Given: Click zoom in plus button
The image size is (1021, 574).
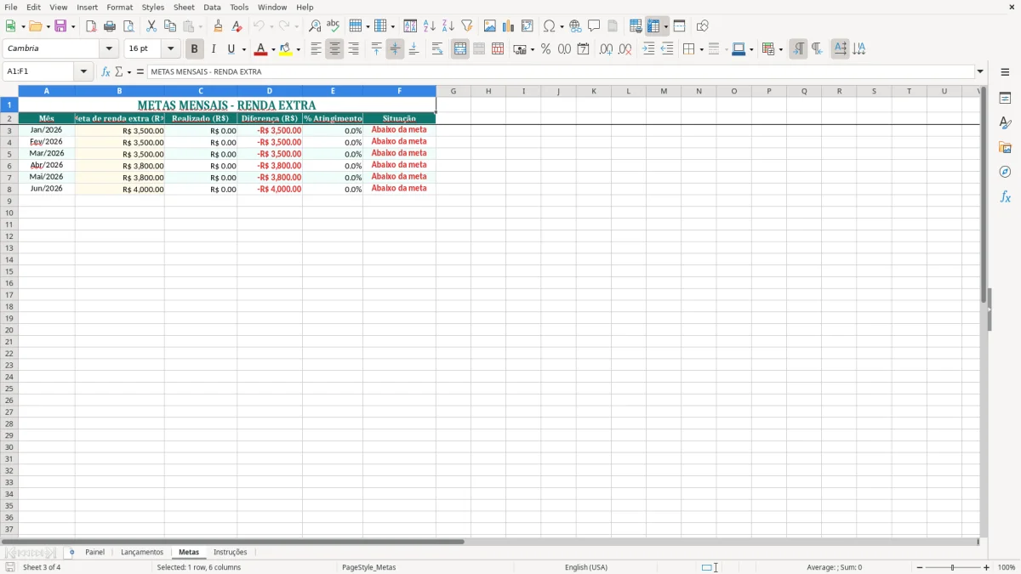Looking at the screenshot, I should pyautogui.click(x=987, y=567).
